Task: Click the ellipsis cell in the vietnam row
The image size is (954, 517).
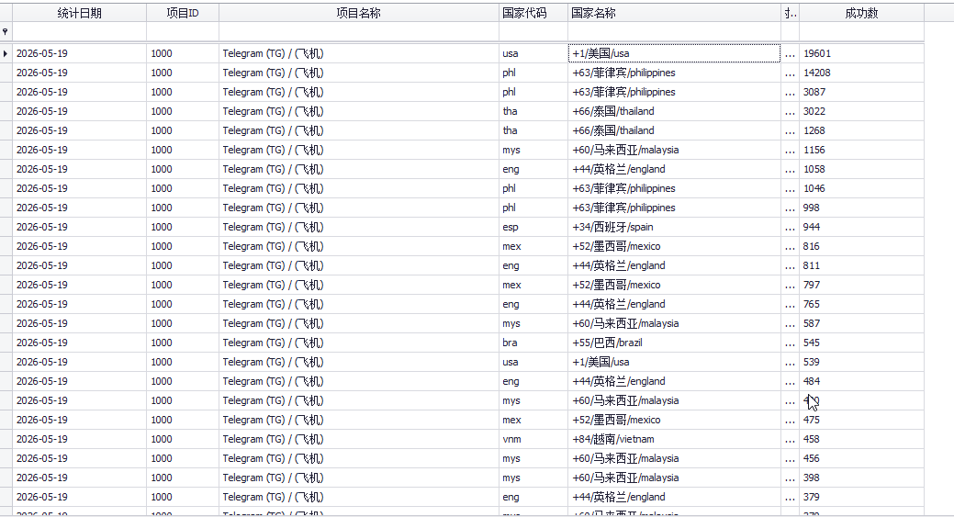Action: [790, 439]
